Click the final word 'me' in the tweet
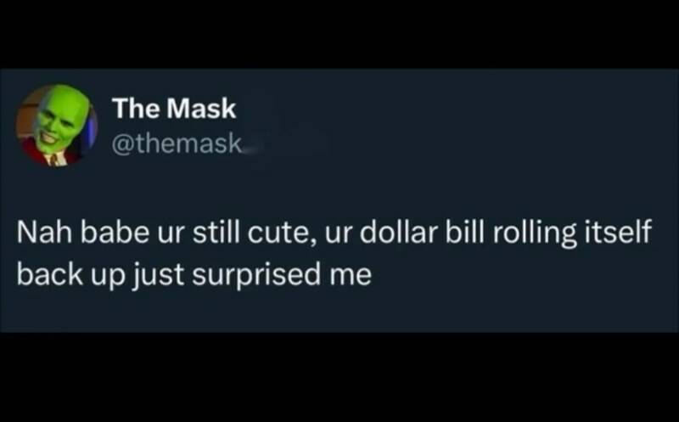Viewport: 679px width, 422px height. [x=351, y=278]
